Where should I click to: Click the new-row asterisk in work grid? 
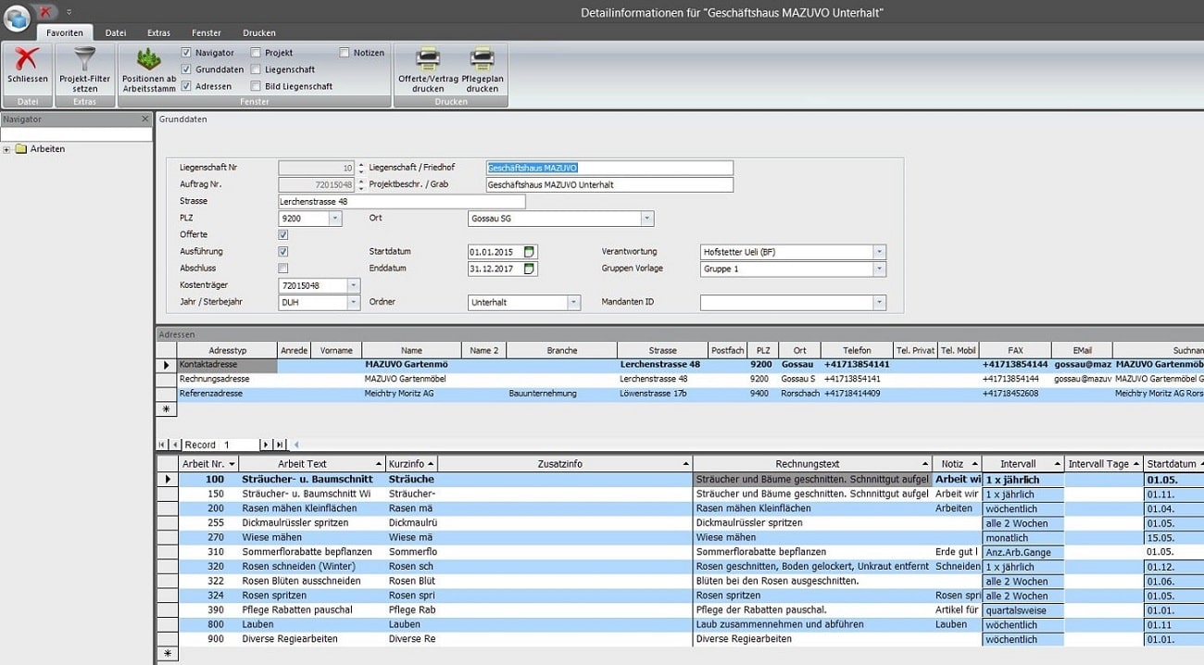point(167,654)
